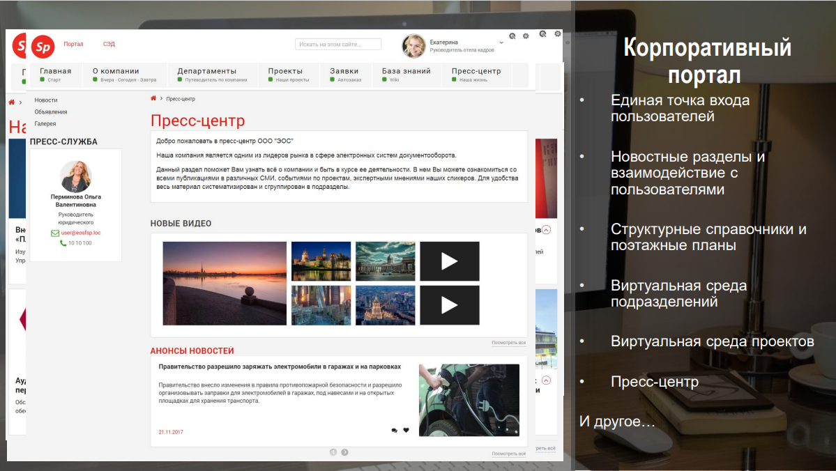
Task: Click the back window's red home breadcrumb icon
Action: point(12,102)
